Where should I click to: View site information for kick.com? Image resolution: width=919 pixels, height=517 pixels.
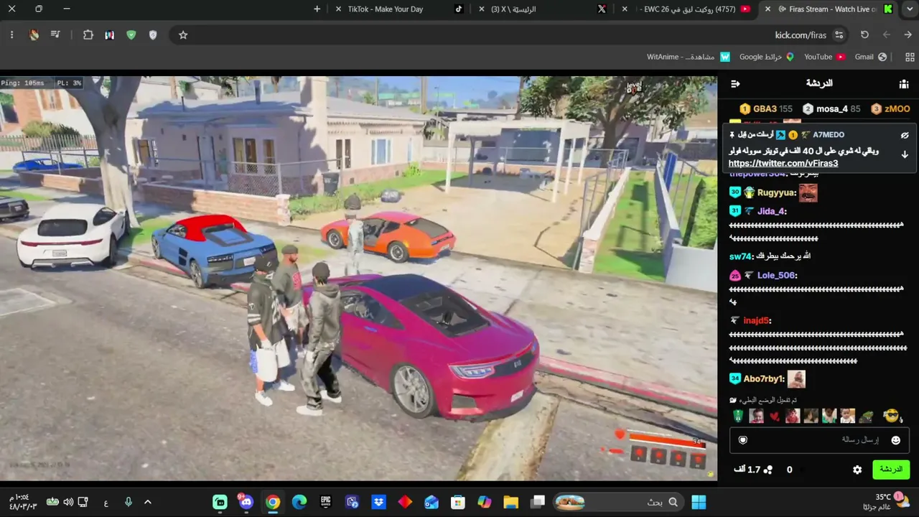[839, 34]
